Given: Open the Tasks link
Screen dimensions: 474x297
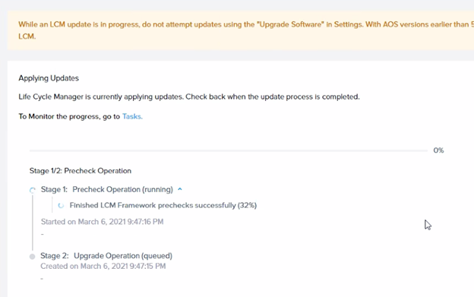Looking at the screenshot, I should point(132,117).
